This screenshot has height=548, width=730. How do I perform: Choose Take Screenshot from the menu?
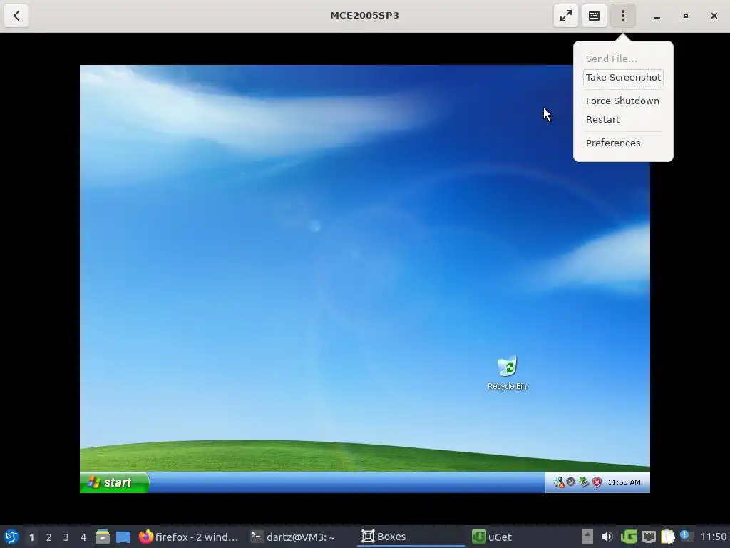pos(623,77)
